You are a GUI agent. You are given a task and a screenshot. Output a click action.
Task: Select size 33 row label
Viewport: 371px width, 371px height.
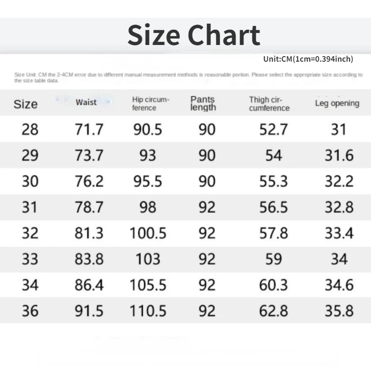tap(30, 258)
